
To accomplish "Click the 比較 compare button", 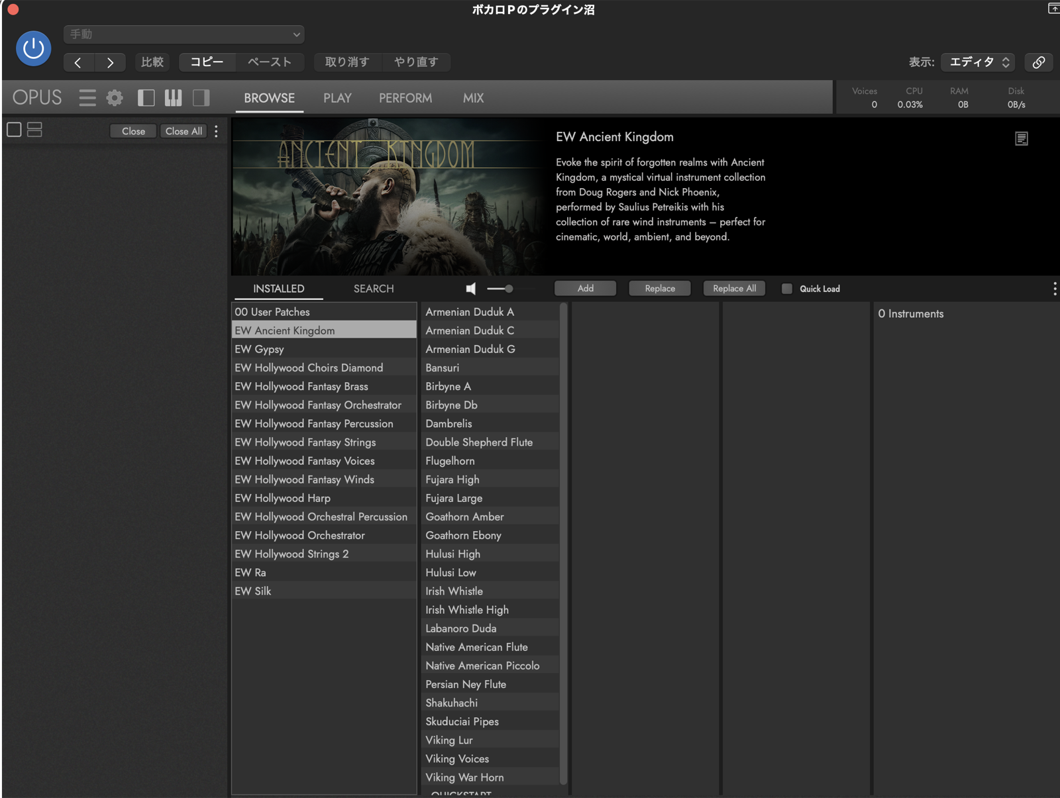I will tap(152, 62).
